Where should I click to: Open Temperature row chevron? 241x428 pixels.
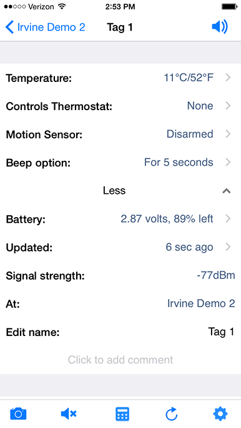click(x=229, y=78)
